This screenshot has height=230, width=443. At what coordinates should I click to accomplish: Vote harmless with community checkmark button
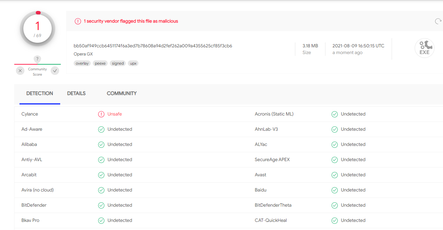pos(55,71)
